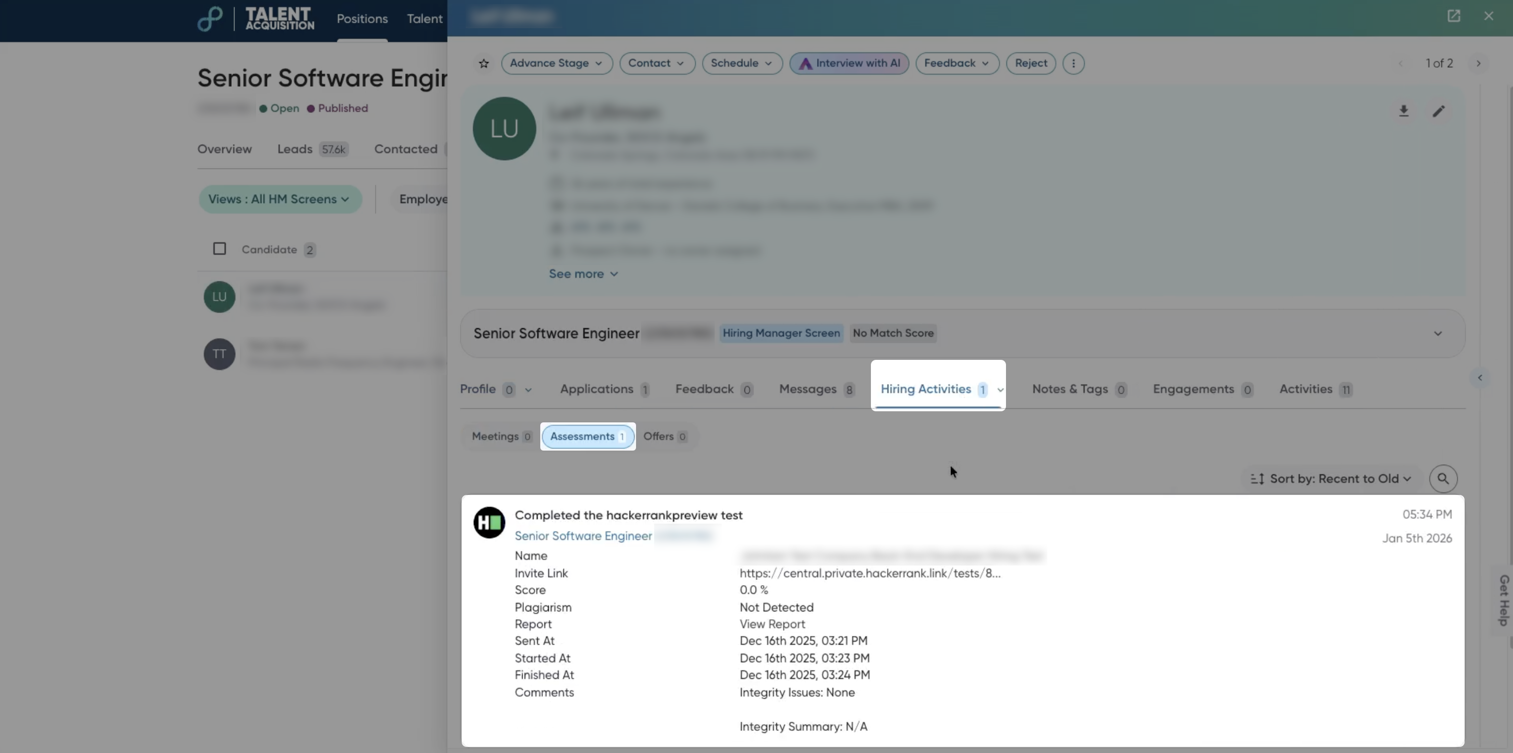Screen dimensions: 1513x753
Task: Click the HackerRank assessment logo
Action: [489, 522]
